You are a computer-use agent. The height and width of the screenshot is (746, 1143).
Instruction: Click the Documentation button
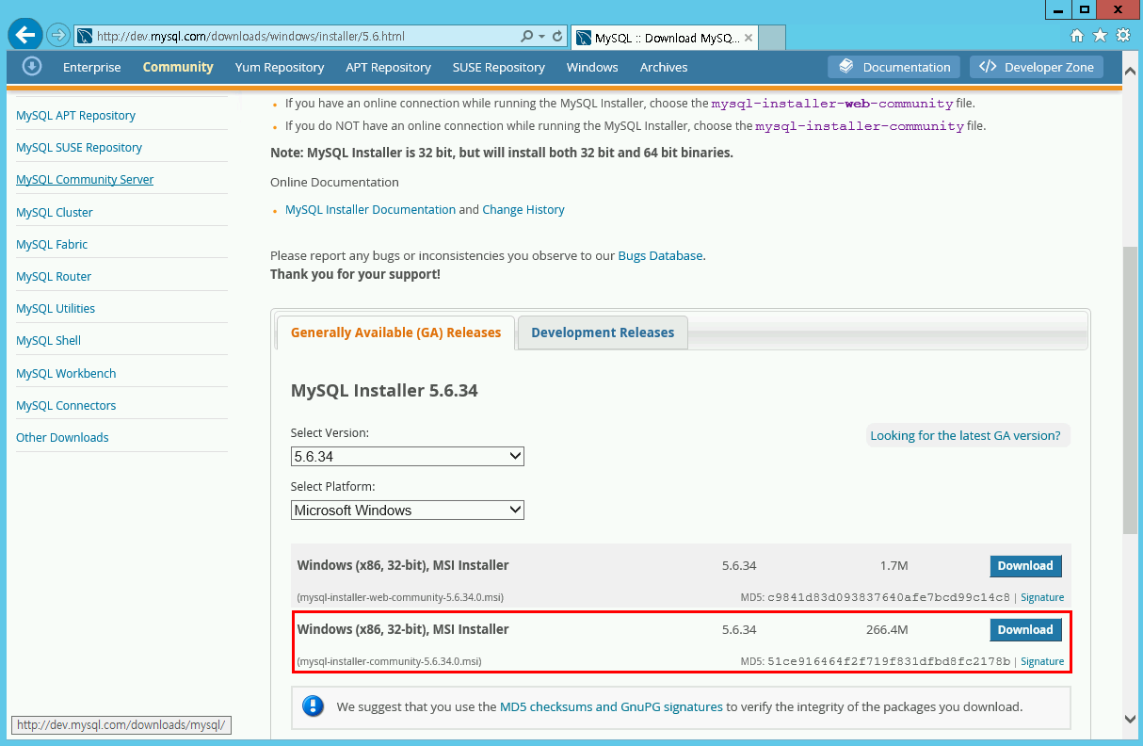pos(894,67)
